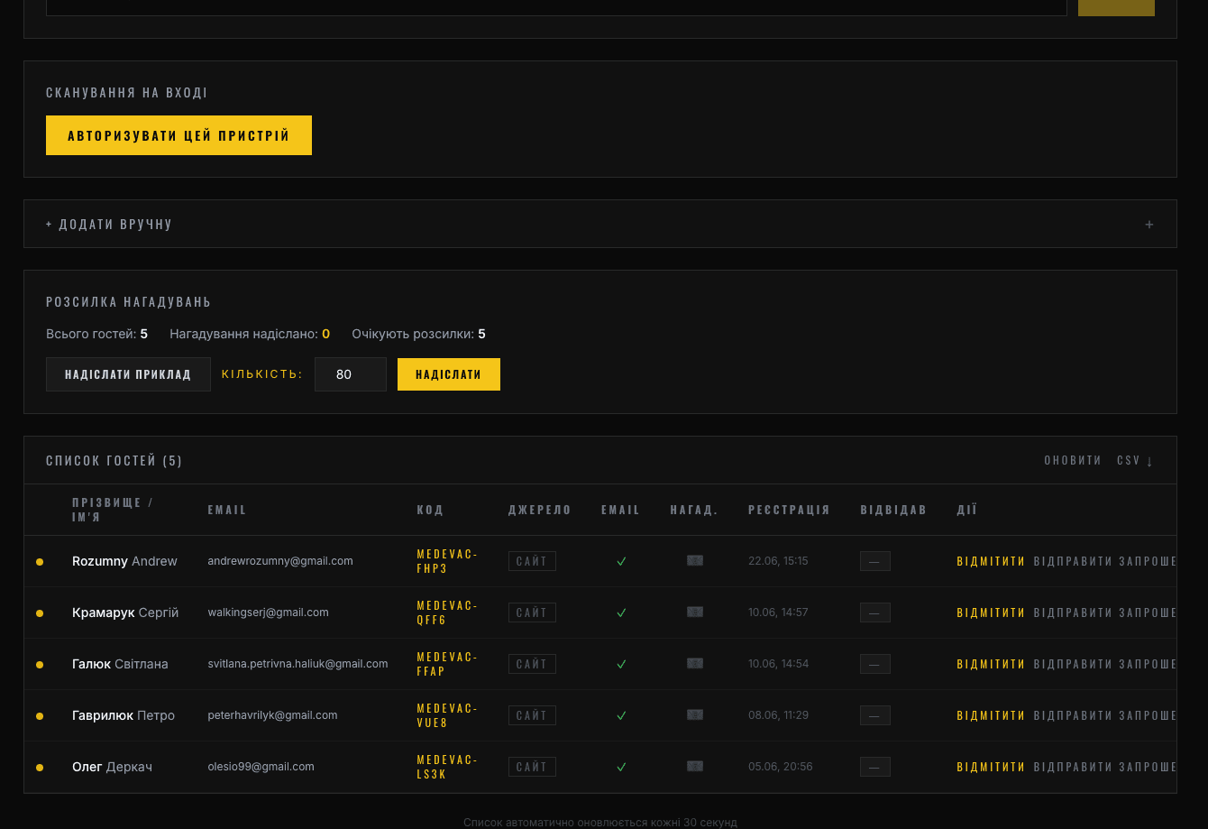Click the code MEDEVAC-FHP3
Viewport: 1208px width, 829px height.
(x=447, y=561)
